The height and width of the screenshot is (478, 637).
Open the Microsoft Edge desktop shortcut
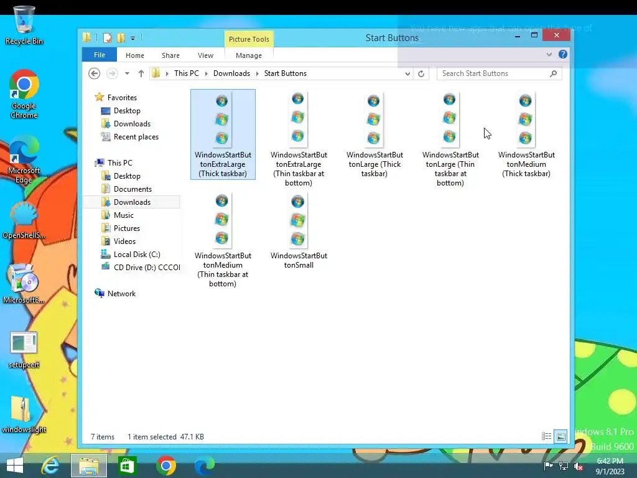coord(24,159)
